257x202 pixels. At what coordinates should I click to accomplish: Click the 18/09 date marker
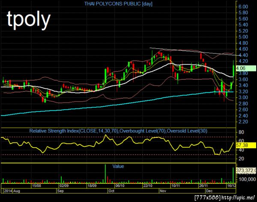click(x=92, y=186)
